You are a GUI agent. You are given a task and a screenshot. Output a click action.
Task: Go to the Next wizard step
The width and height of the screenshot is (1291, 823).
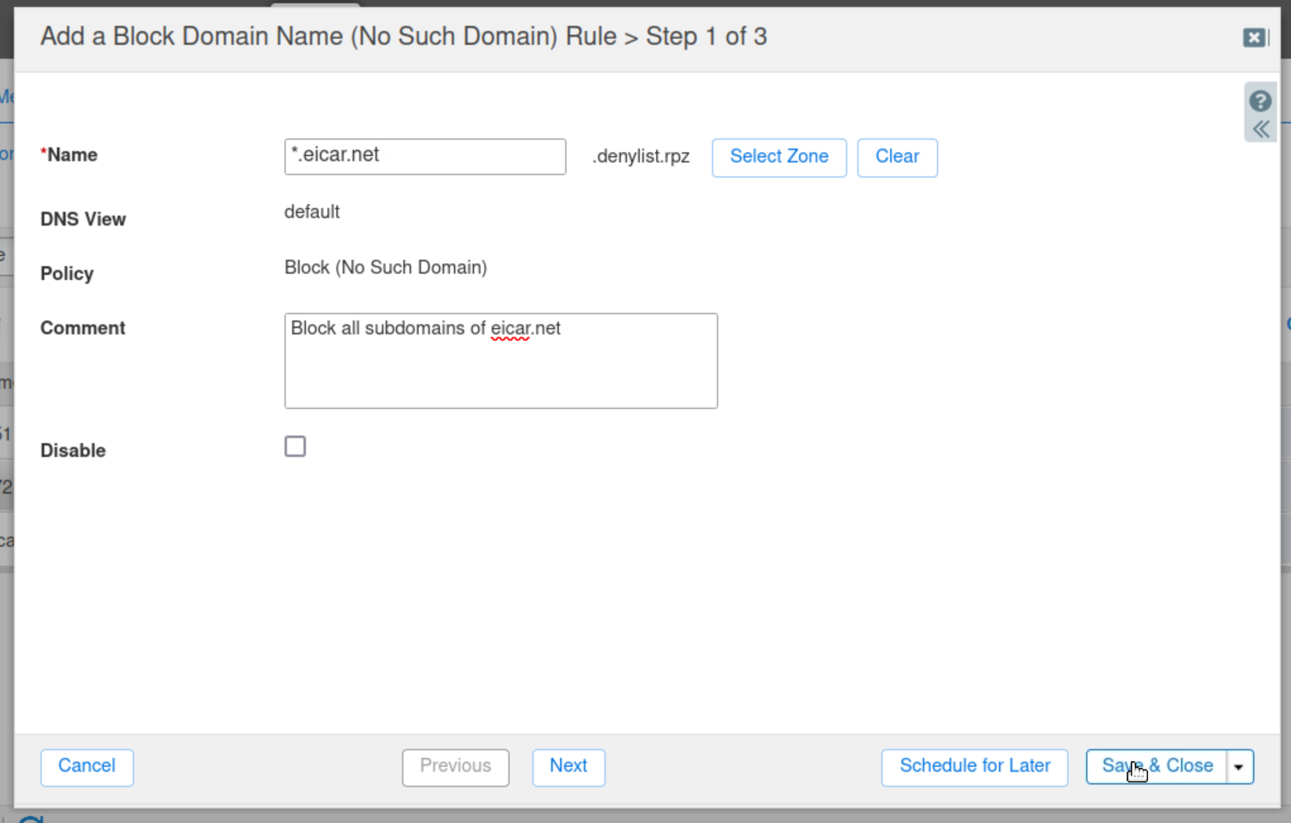pos(568,767)
